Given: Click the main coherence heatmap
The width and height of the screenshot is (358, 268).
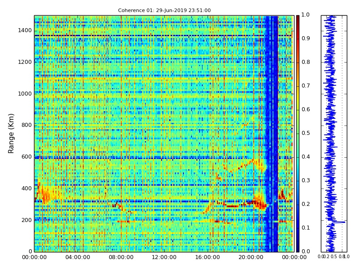Looking at the screenshot, I should point(164,134).
